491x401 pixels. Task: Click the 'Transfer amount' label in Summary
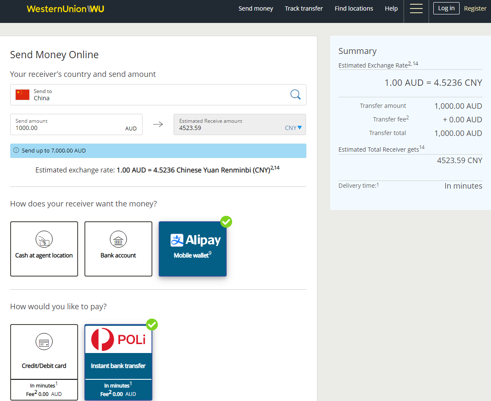(x=383, y=106)
